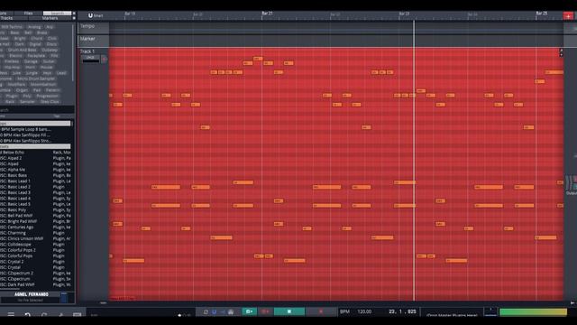Click the 23, 1, 825 position display
This screenshot has width=577, height=325.
402,311
